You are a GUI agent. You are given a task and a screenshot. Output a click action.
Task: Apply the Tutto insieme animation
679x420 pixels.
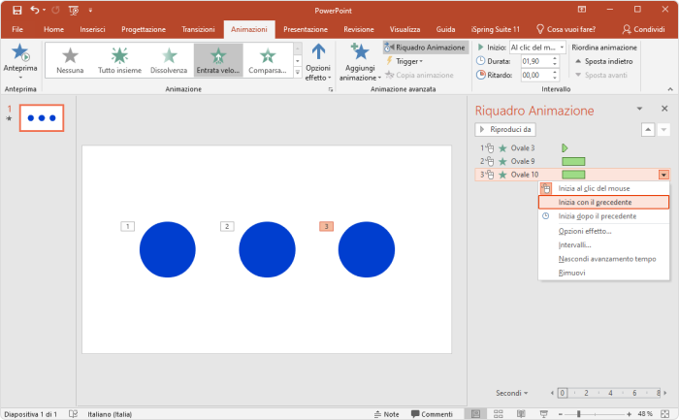click(x=119, y=60)
